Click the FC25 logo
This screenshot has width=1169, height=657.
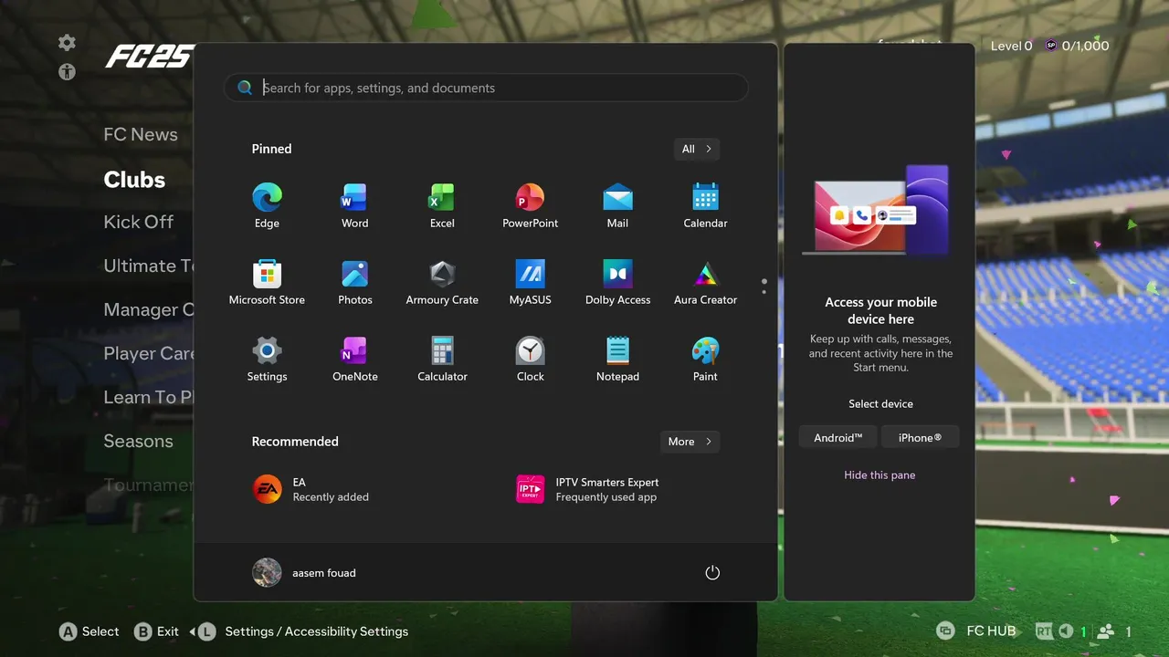pos(148,57)
